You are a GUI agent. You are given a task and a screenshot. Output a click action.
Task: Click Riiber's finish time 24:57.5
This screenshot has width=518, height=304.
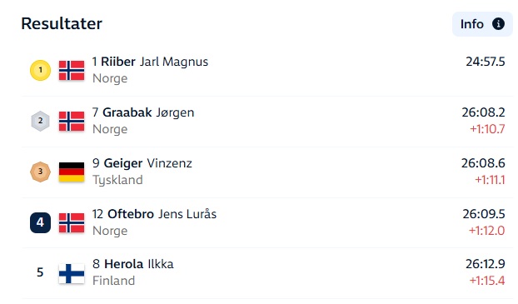486,62
